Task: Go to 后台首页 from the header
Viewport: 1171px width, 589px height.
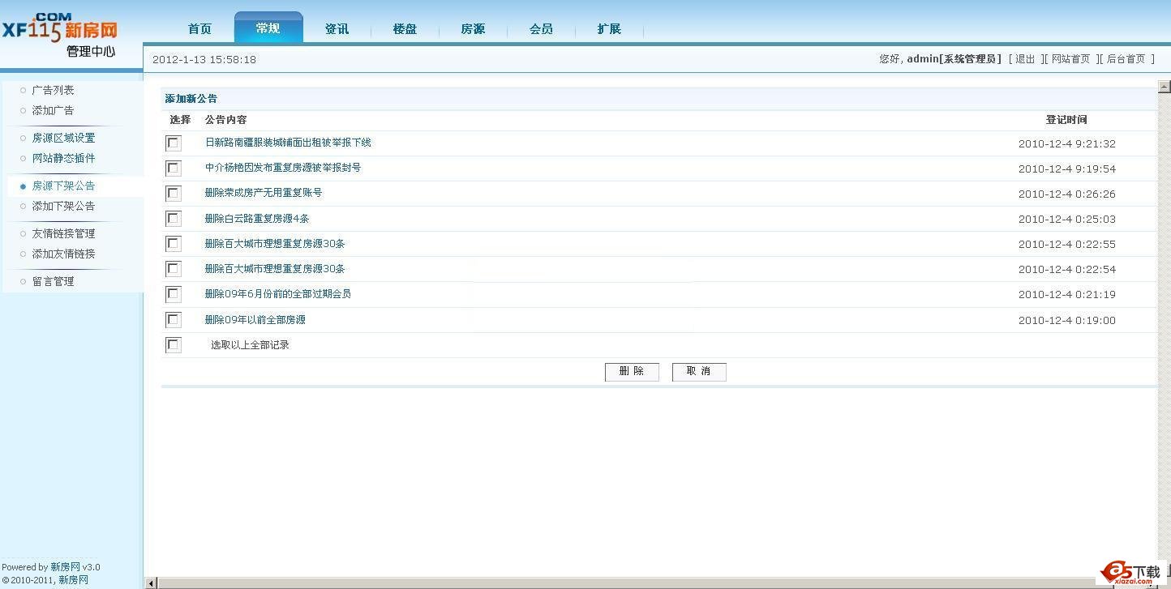Action: (1126, 59)
